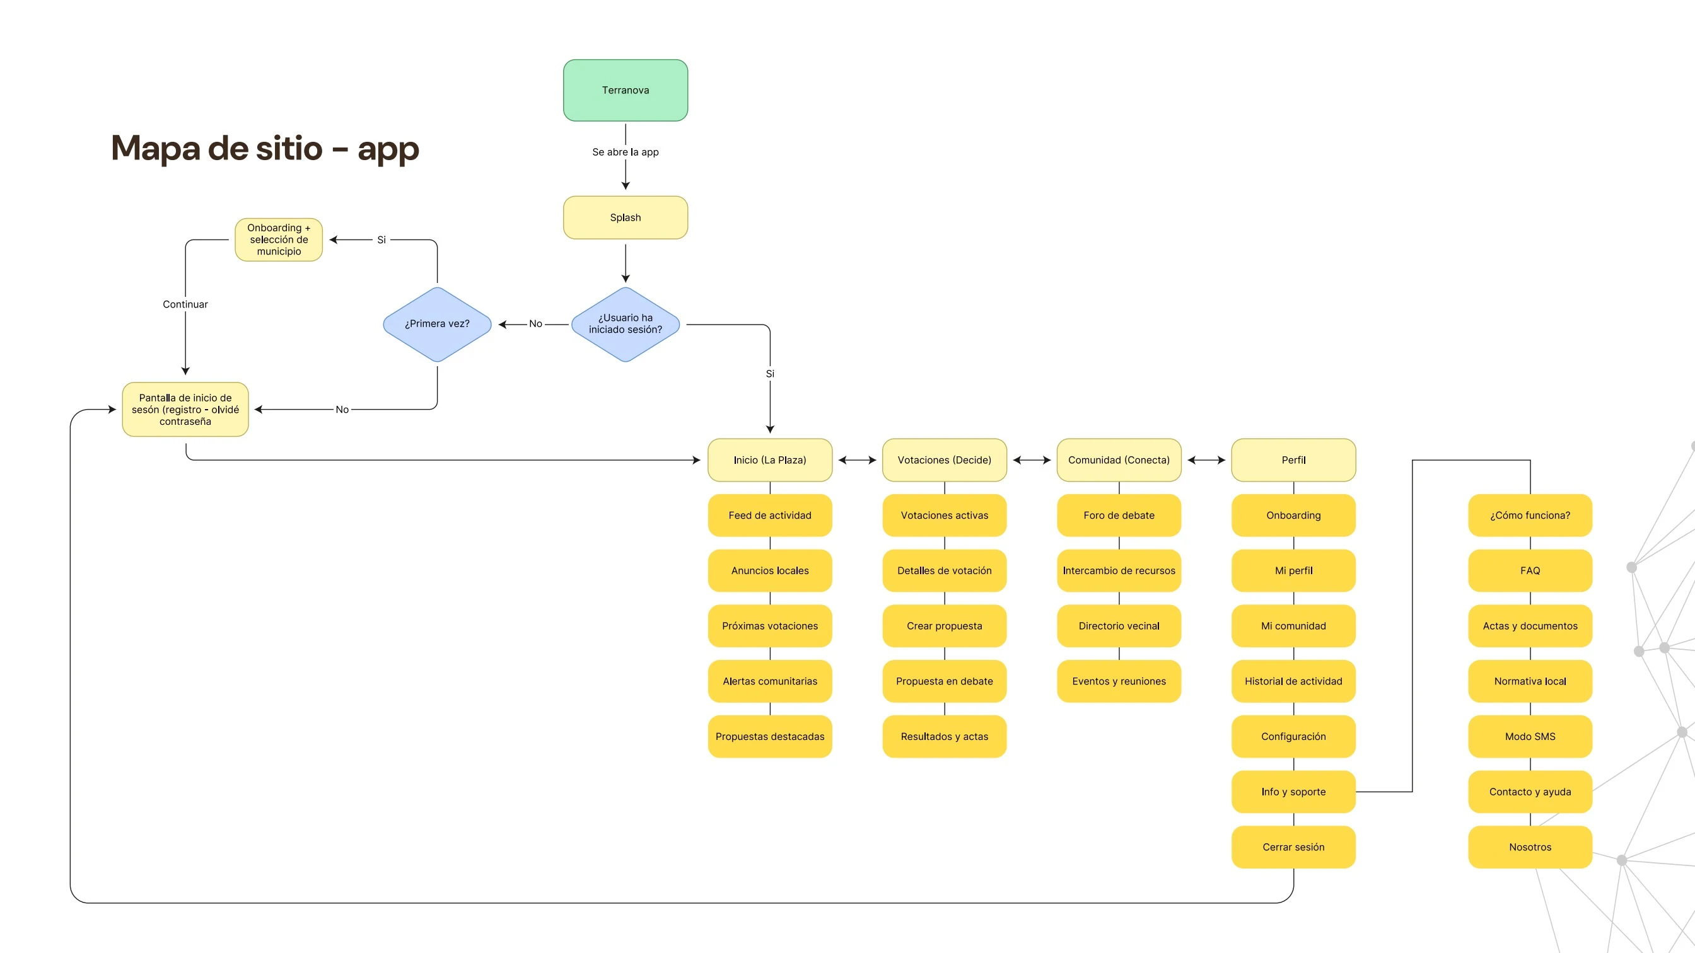Select the Intercambio de recursos box

1119,570
